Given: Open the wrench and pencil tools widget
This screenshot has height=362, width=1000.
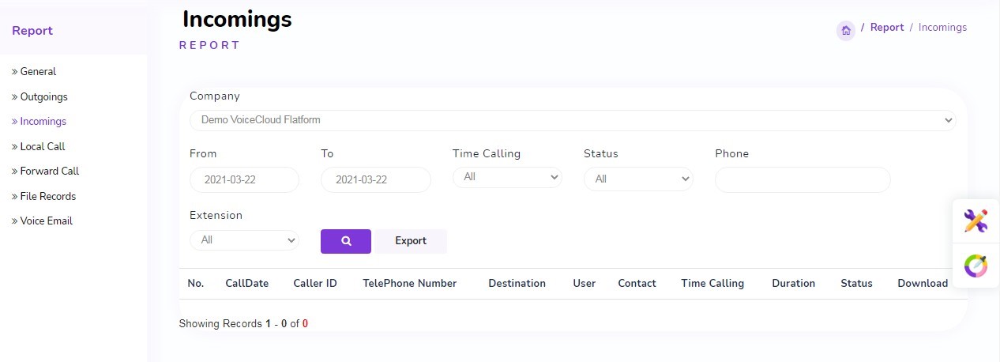Looking at the screenshot, I should coord(976,221).
